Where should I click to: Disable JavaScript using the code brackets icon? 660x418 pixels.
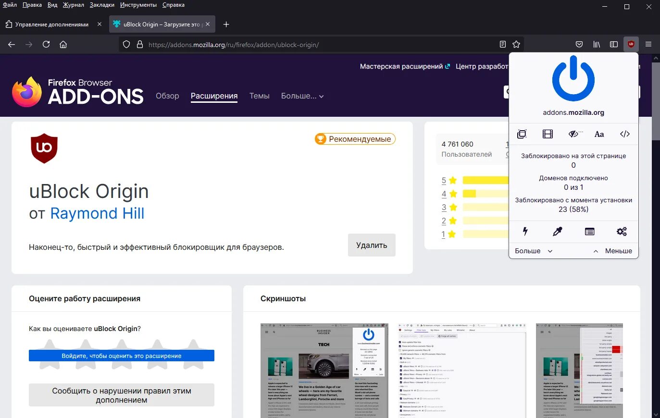pos(624,134)
